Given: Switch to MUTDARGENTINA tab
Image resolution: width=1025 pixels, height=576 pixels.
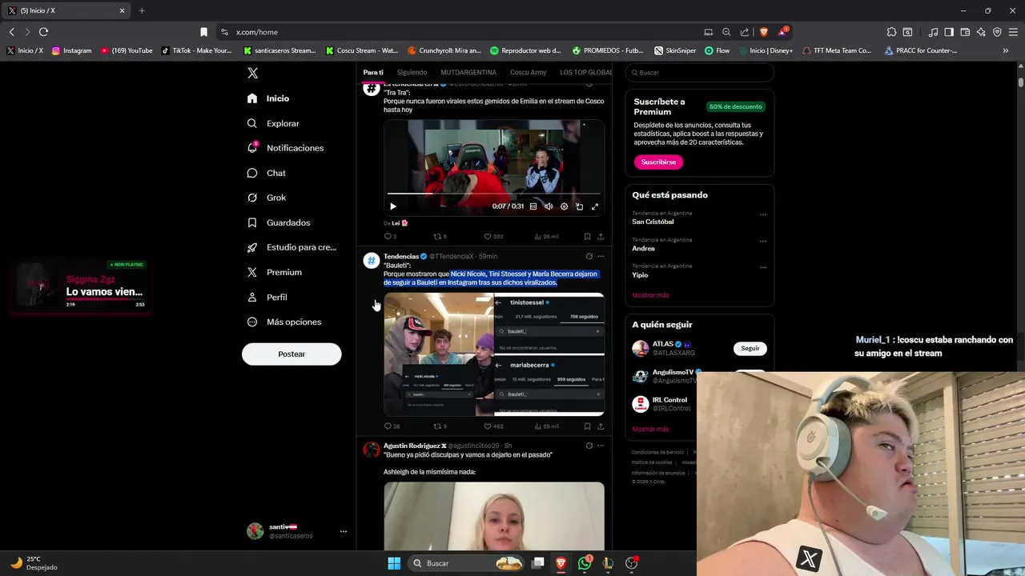Looking at the screenshot, I should tap(468, 72).
